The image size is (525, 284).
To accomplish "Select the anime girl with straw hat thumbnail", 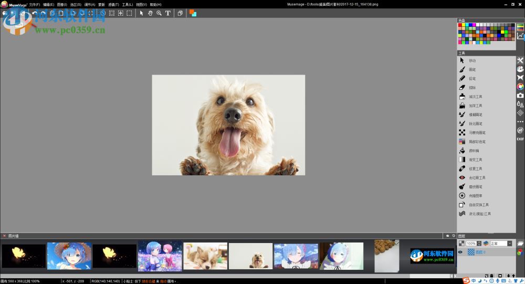I will [69, 256].
